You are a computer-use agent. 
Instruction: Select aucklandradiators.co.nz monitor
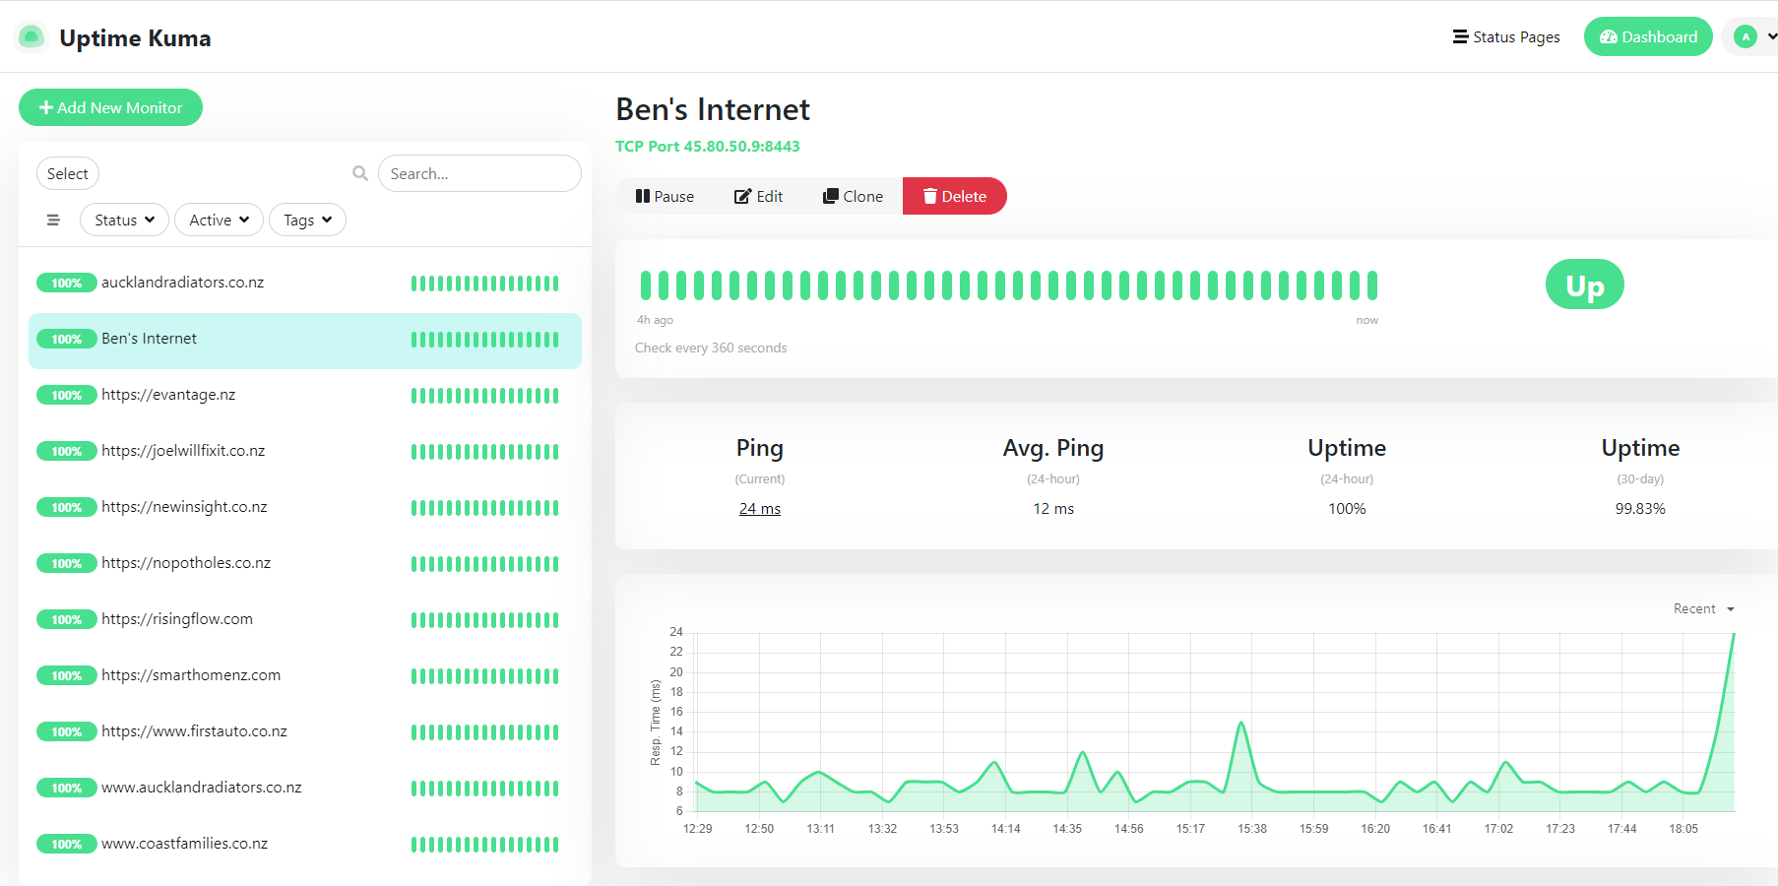point(305,284)
